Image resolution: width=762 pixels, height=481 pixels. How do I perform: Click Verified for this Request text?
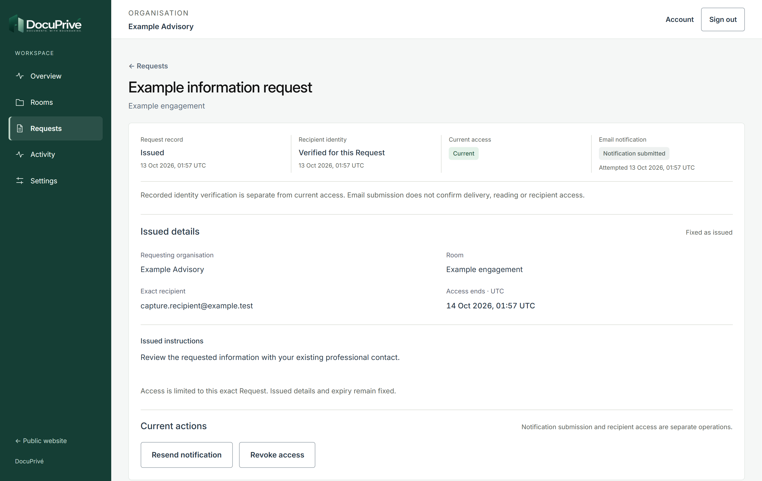(341, 153)
